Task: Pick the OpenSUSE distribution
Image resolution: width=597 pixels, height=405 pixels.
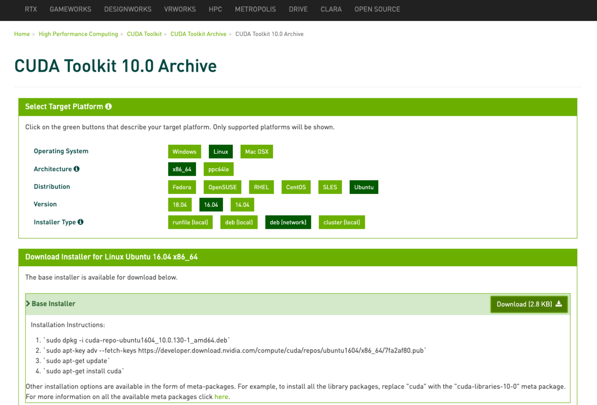Action: pyautogui.click(x=222, y=187)
